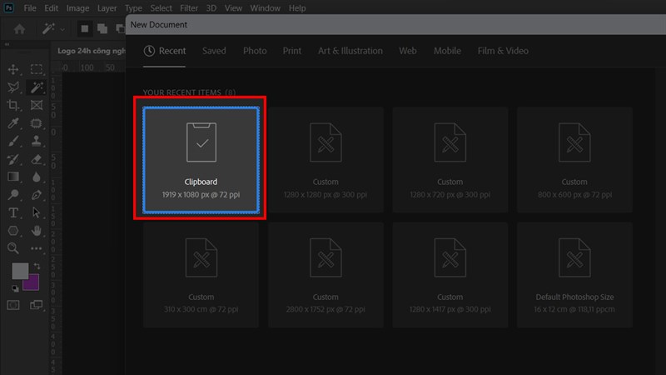This screenshot has width=666, height=375.
Task: Select the Brush tool
Action: (x=13, y=141)
